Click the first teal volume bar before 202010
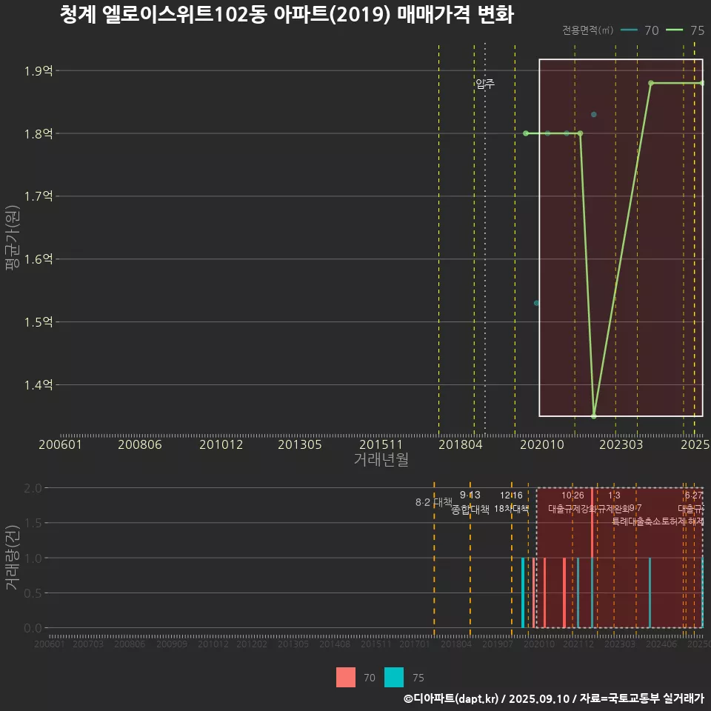Viewport: 711px width, 711px height. [x=523, y=592]
